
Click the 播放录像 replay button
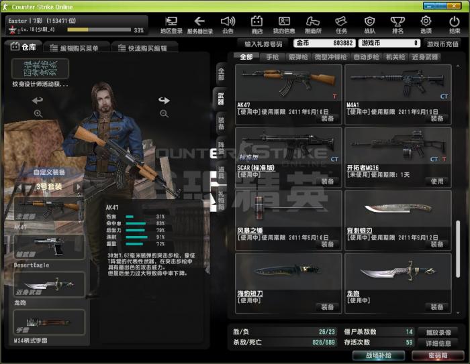(438, 332)
